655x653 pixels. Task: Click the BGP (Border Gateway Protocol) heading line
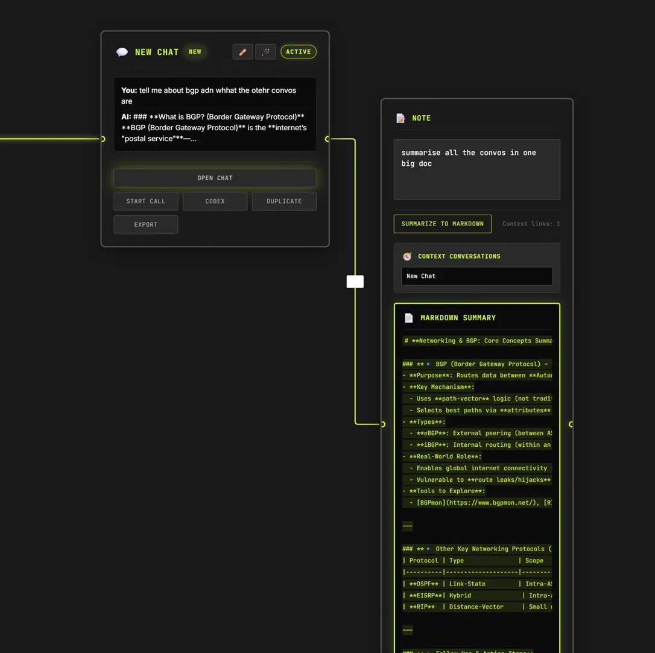pos(477,364)
